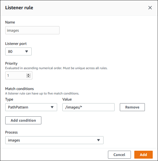158x161 pixels.
Task: Click the Priority heading label
Action: click(x=11, y=64)
